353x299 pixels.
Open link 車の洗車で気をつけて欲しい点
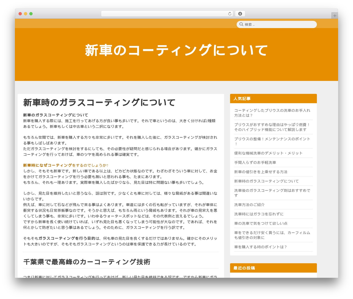coord(261,223)
